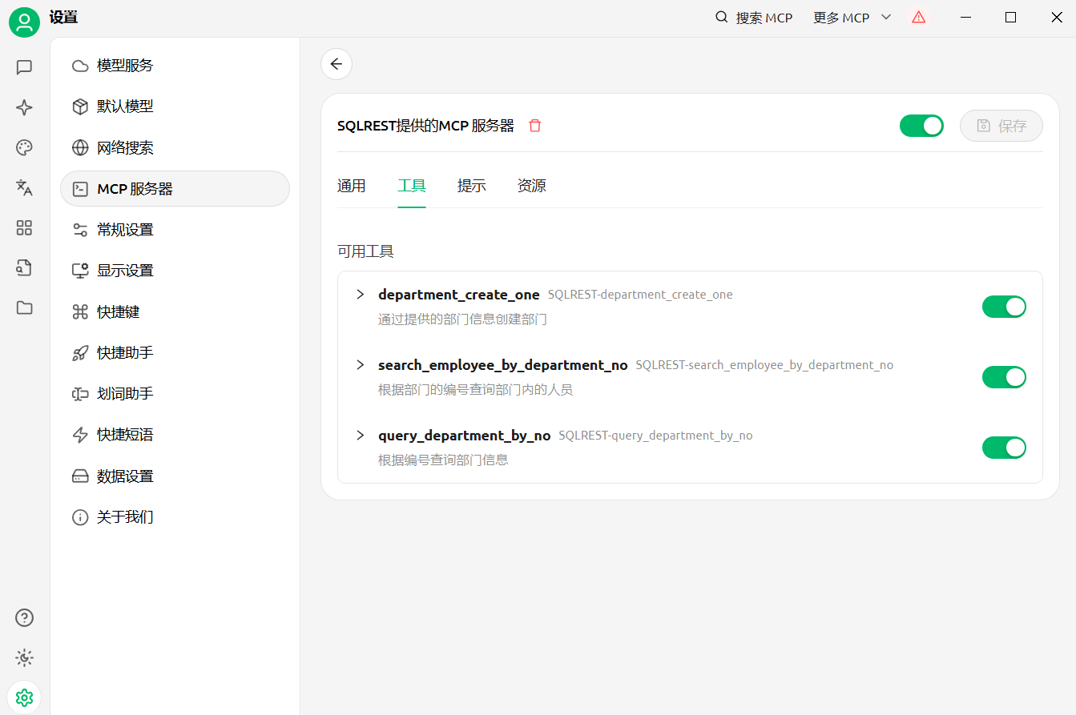Toggle the SQLREST MCP server switch

coord(921,126)
